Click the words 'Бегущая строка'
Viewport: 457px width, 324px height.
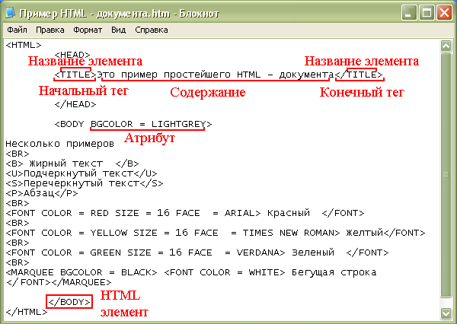click(334, 272)
